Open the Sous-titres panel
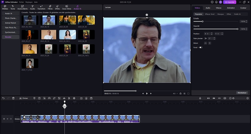 (x=67, y=7)
